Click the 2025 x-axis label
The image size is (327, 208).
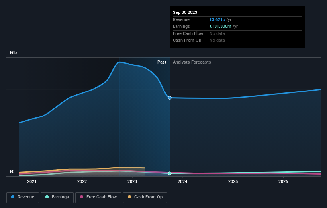233,182
